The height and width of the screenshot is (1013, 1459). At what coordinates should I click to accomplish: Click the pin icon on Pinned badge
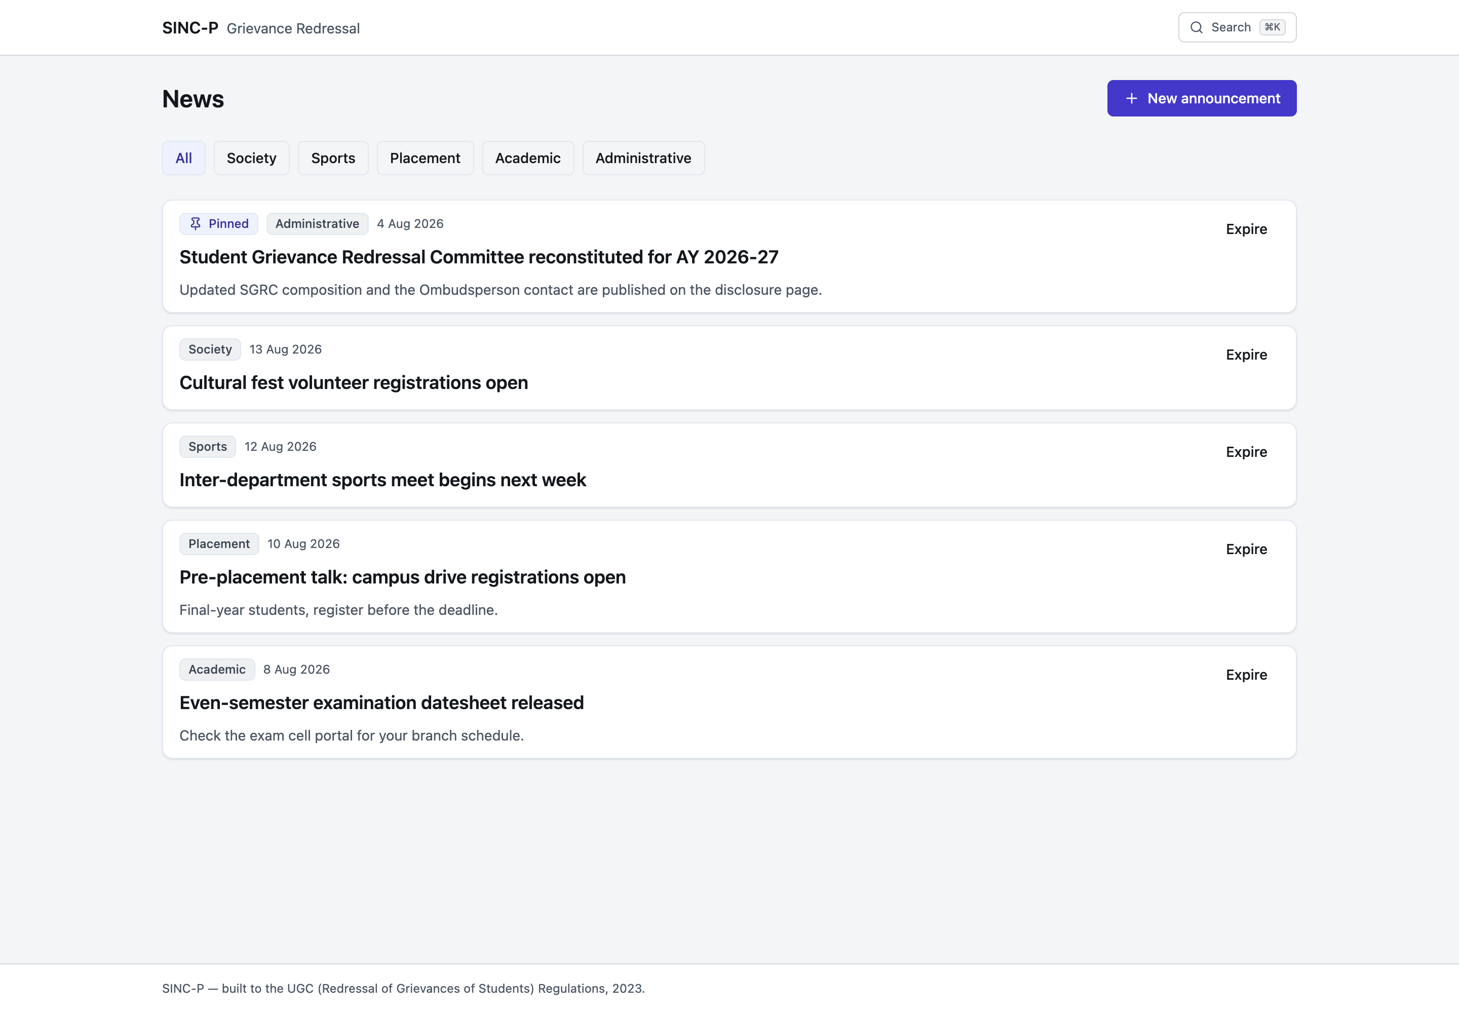point(196,223)
